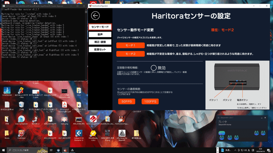273x153 pixels.
Task: Open the Works folder
Action: click(x=7, y=135)
